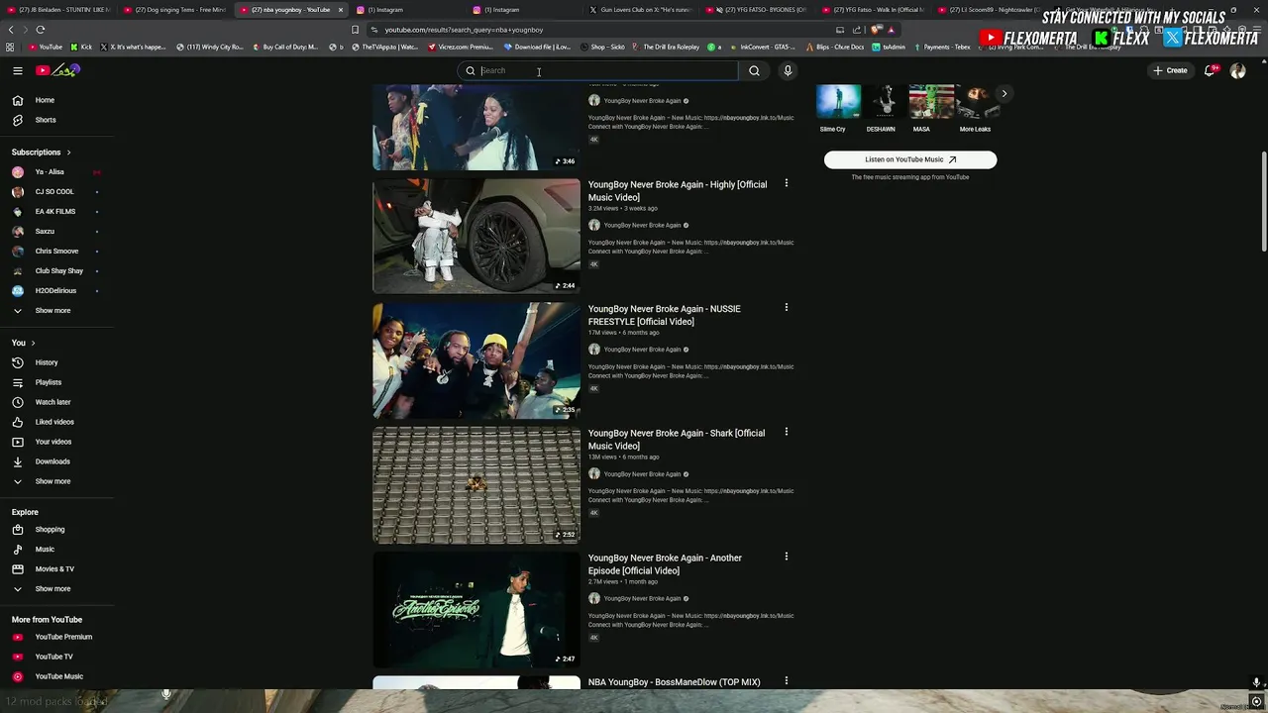Screen dimensions: 1268x713
Task: Click the Create button
Action: tap(1170, 70)
